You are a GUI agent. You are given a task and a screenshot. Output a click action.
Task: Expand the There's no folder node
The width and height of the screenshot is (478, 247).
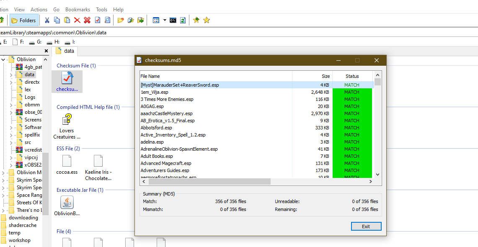pos(3,210)
